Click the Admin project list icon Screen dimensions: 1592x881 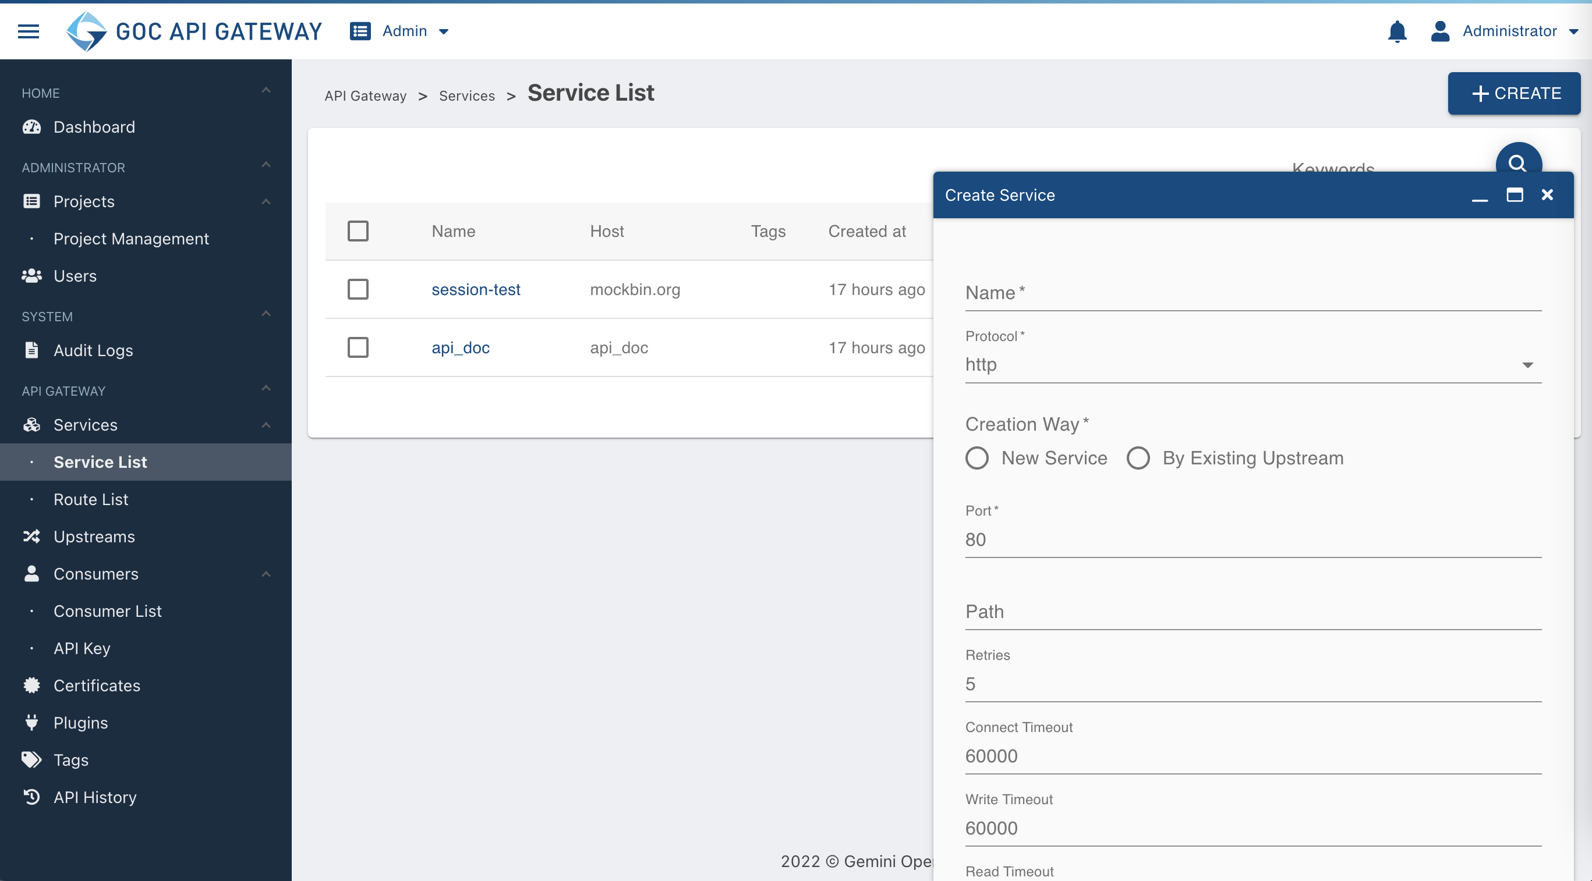tap(360, 31)
